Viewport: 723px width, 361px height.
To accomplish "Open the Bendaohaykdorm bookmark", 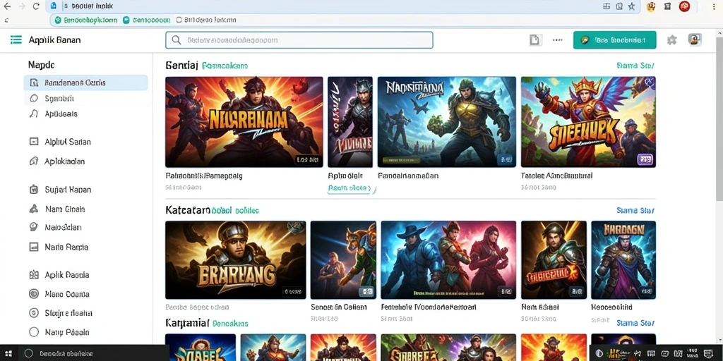I will (85, 20).
